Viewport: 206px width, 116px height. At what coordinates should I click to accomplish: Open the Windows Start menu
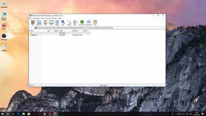pyautogui.click(x=2, y=114)
